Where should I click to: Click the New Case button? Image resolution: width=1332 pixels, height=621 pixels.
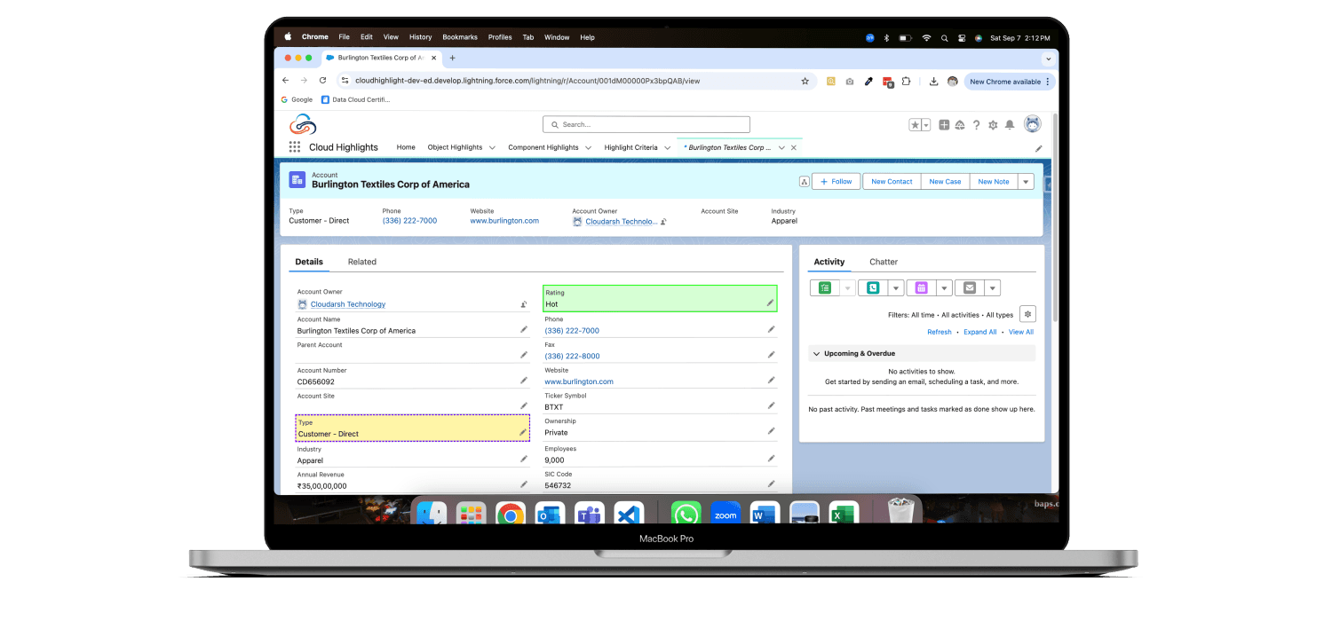point(945,181)
